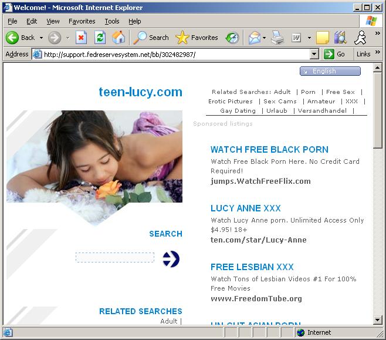386x340 pixels.
Task: Open the Research books icon
Action: (340, 38)
